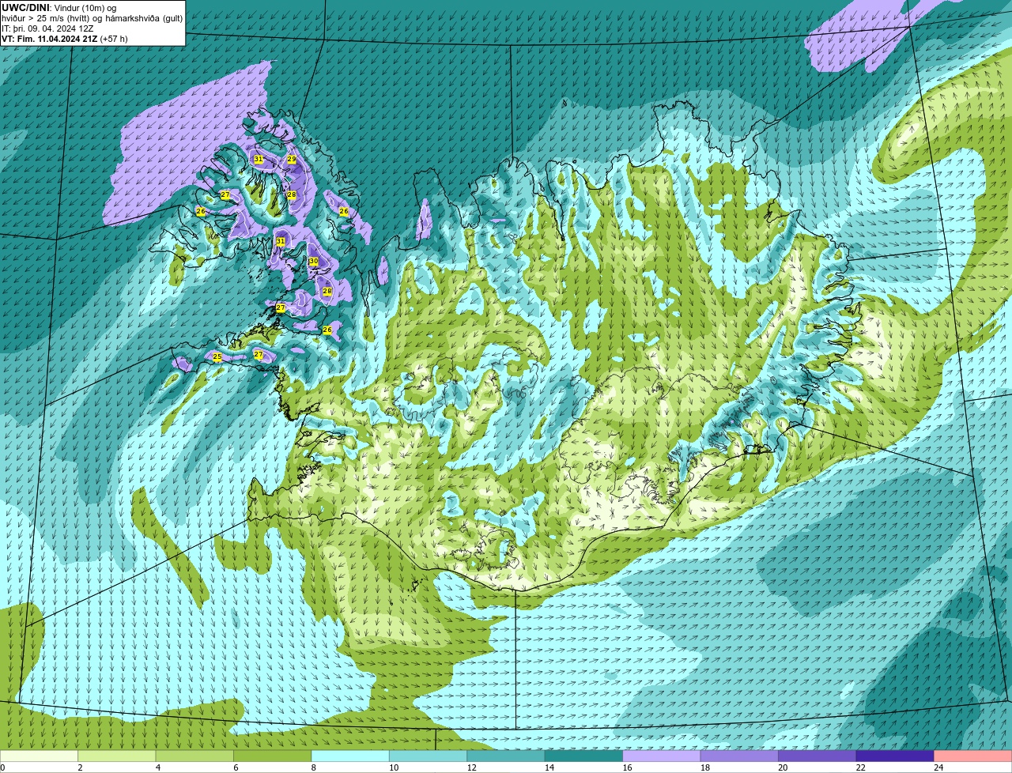
Task: Click the pale cyan 8–10 m/s legend swatch
Action: click(351, 756)
